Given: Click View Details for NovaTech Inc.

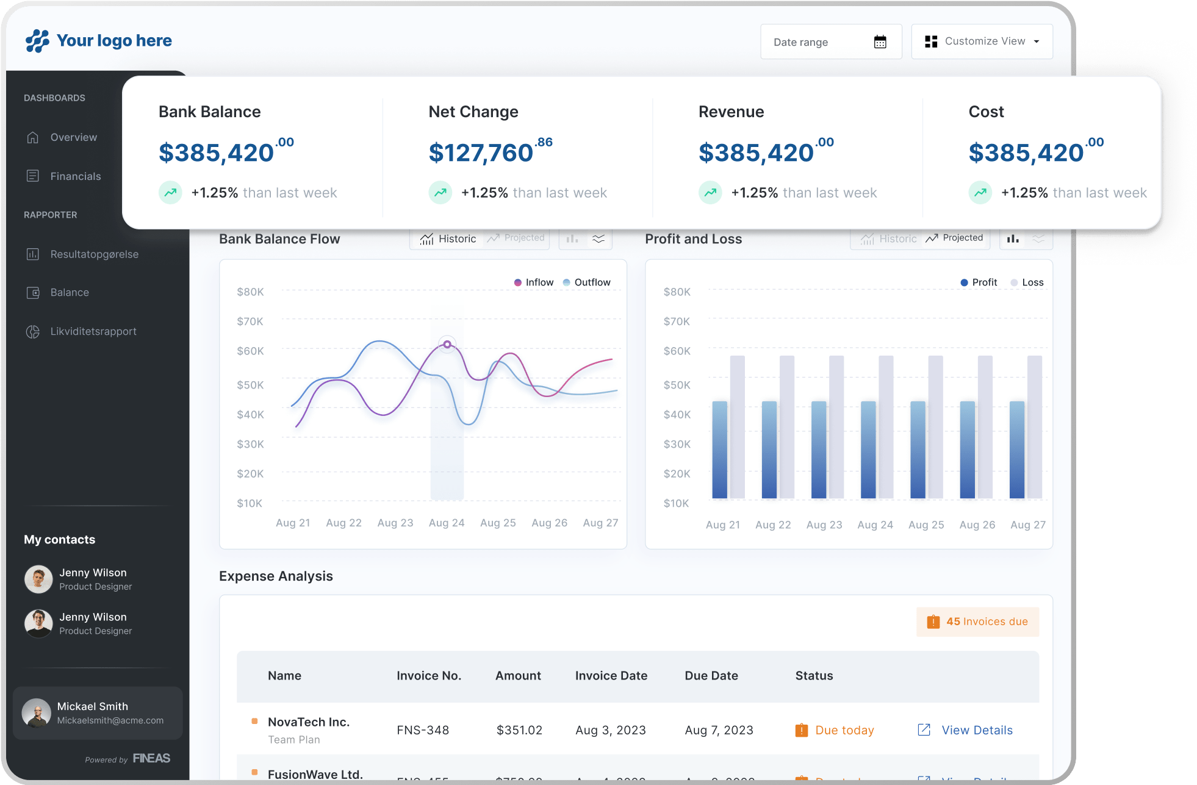Looking at the screenshot, I should click(x=977, y=730).
